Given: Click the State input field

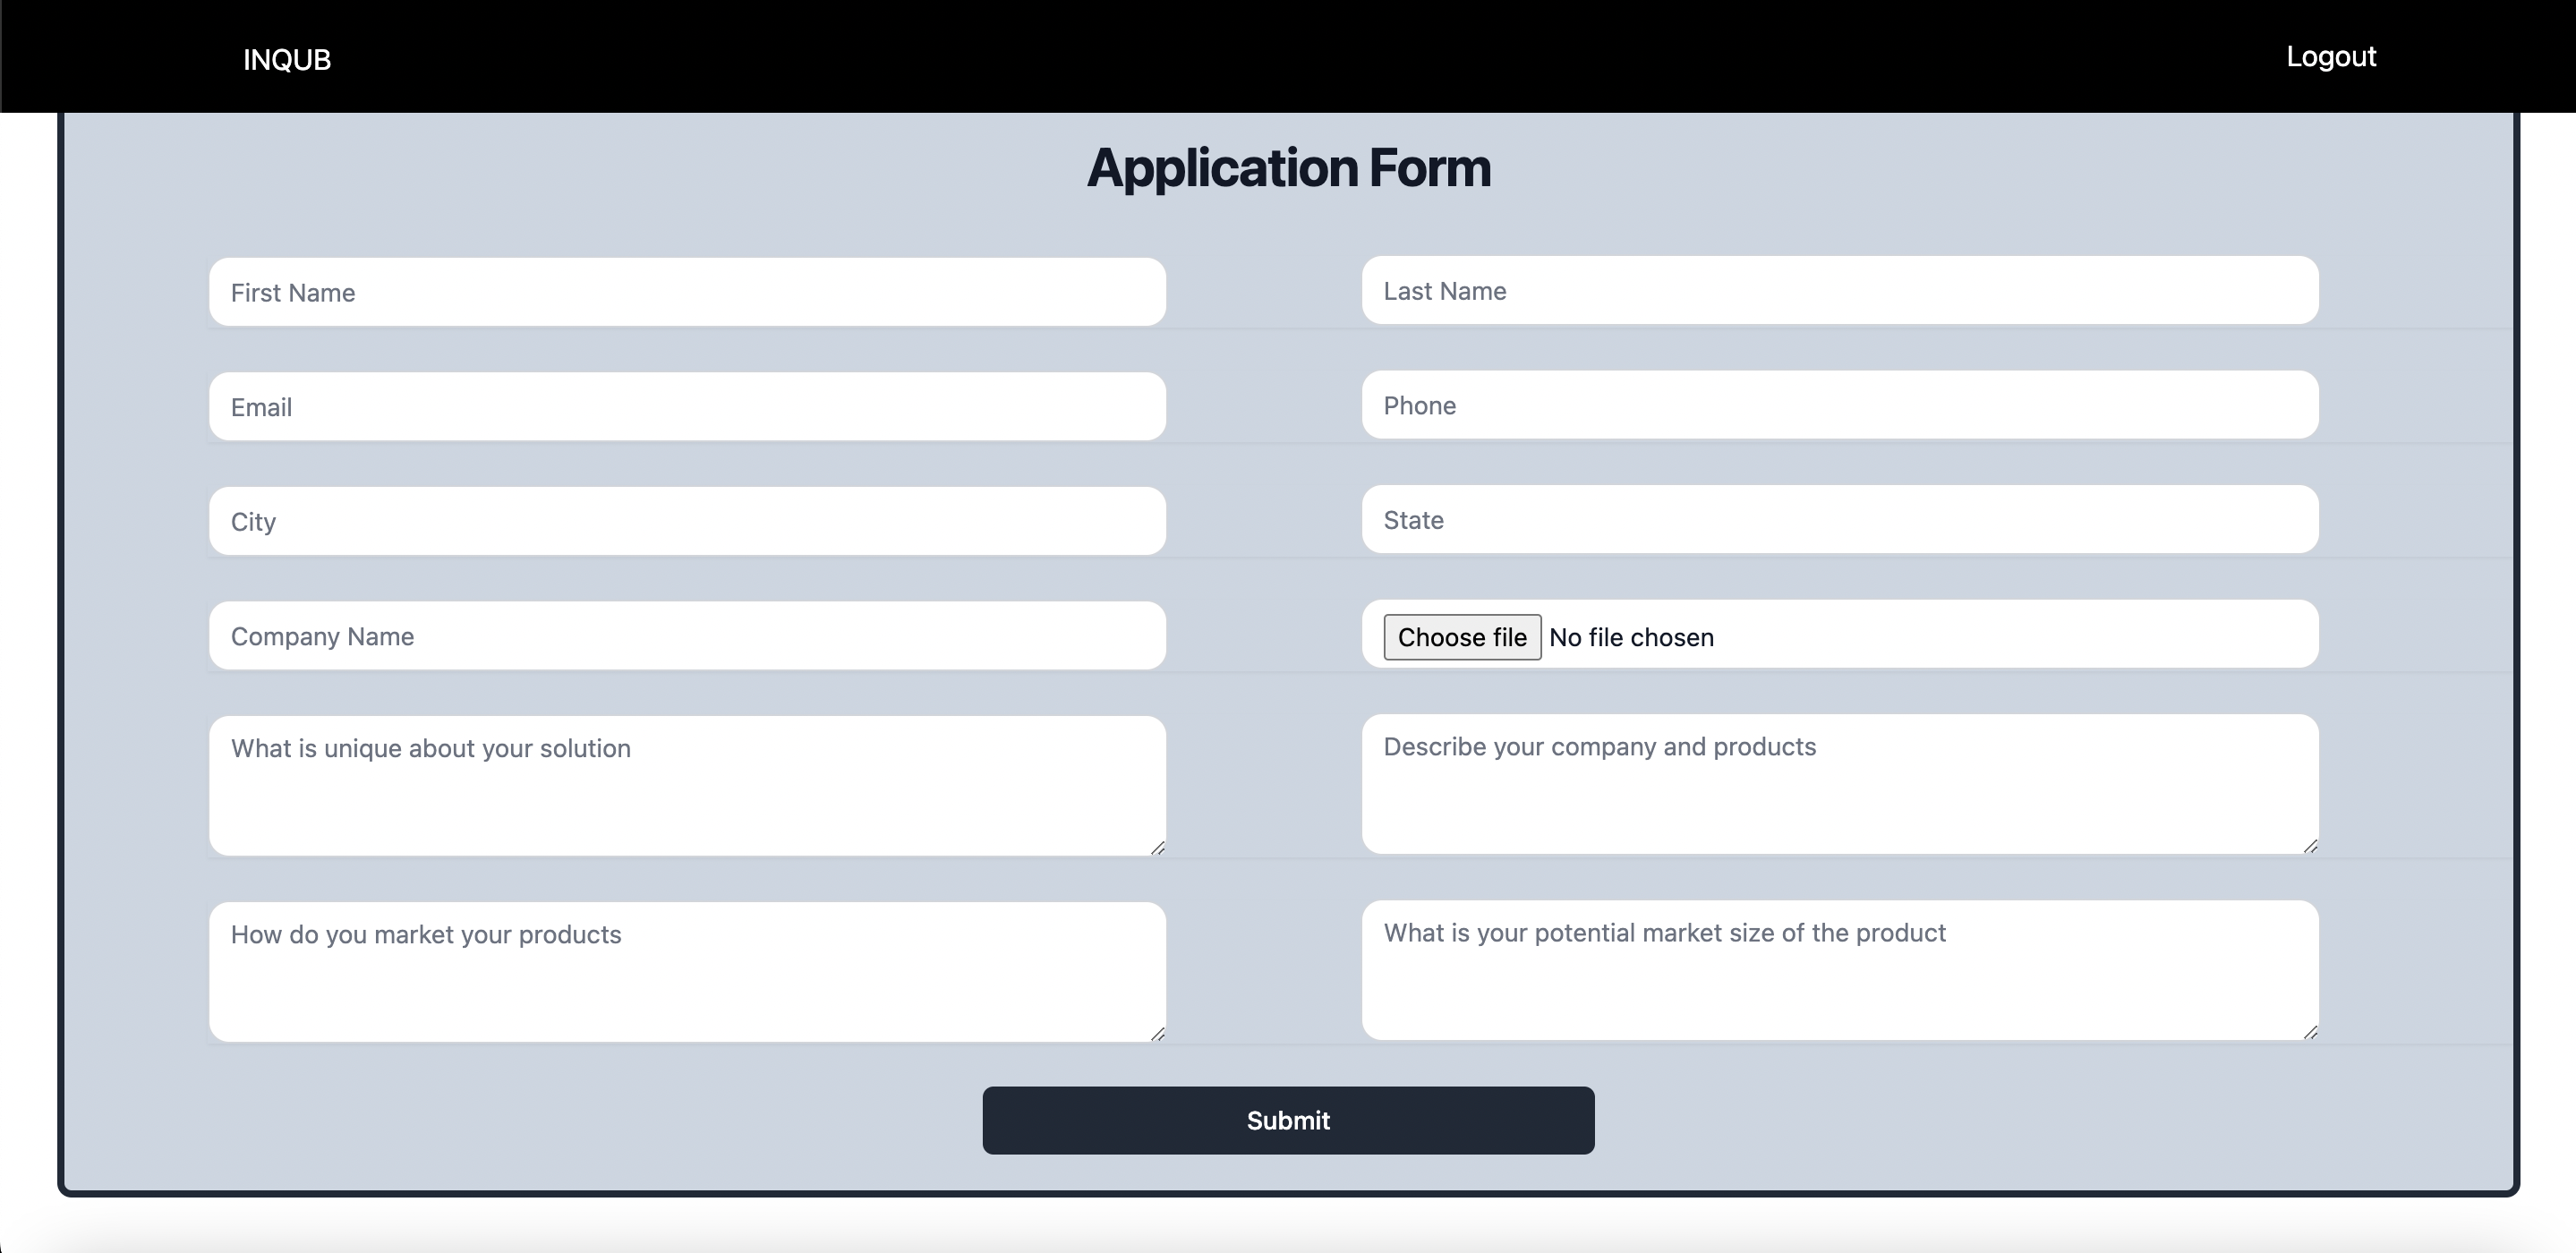Looking at the screenshot, I should (x=1840, y=519).
